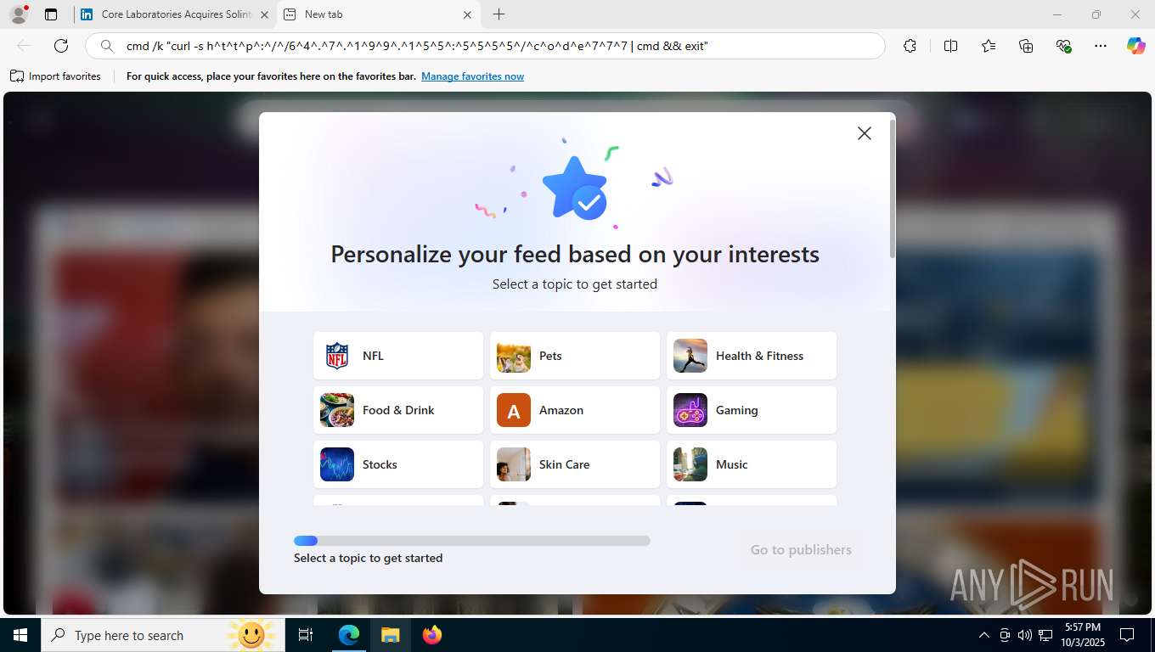The image size is (1155, 652).
Task: Toggle Split screen icon
Action: [950, 46]
